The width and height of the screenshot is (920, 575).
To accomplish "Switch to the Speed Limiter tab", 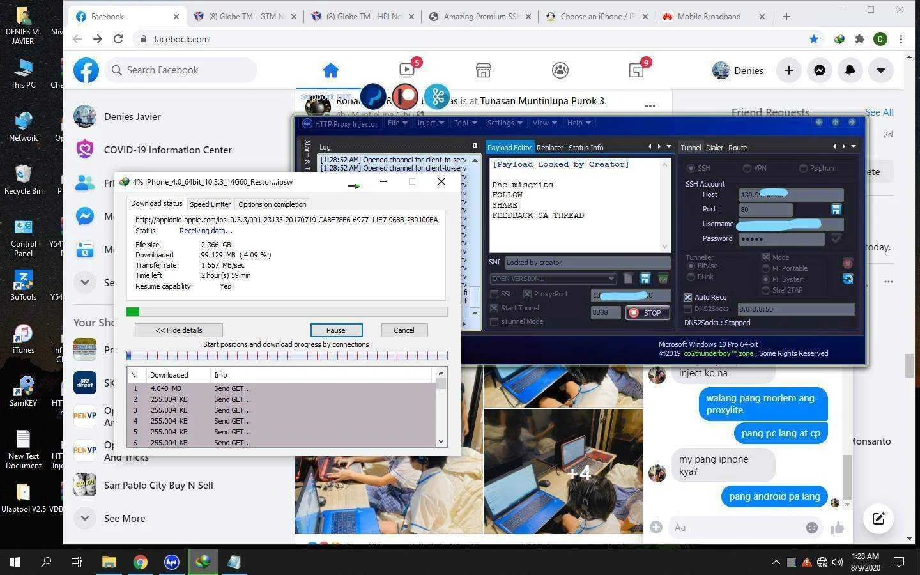I will click(210, 204).
